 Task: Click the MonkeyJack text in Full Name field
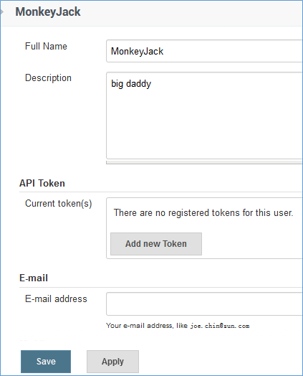137,52
